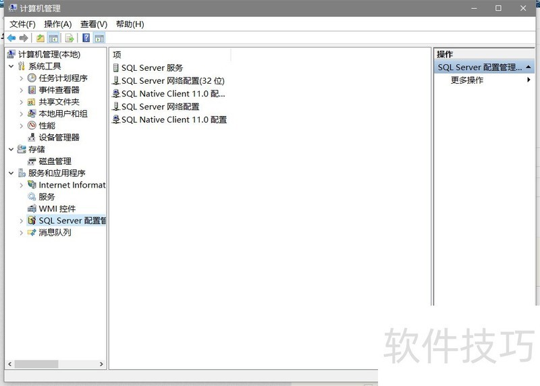Click the Export List toolbar icon
The height and width of the screenshot is (386, 540).
[69, 38]
